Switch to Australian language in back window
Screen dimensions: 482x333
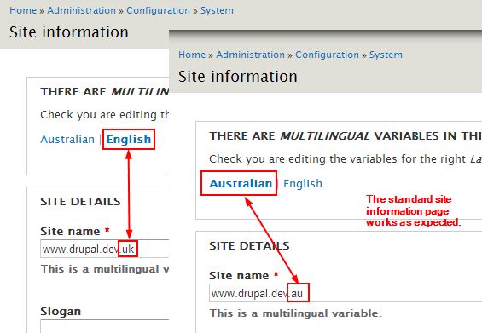click(67, 140)
